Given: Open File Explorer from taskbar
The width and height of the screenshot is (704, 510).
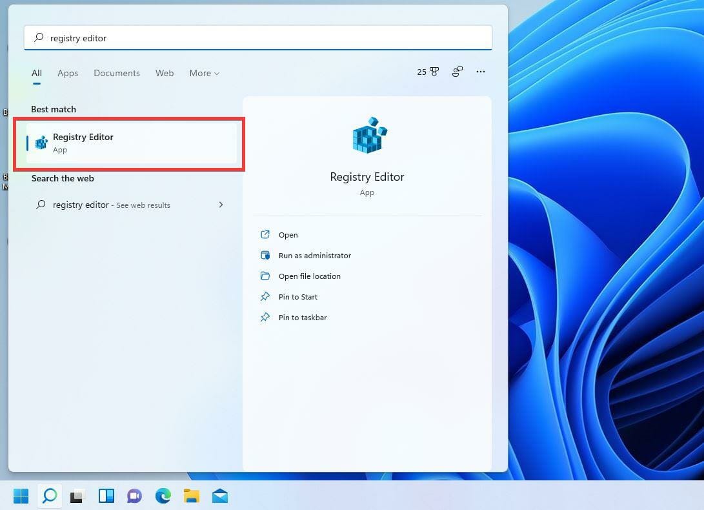Looking at the screenshot, I should click(192, 496).
